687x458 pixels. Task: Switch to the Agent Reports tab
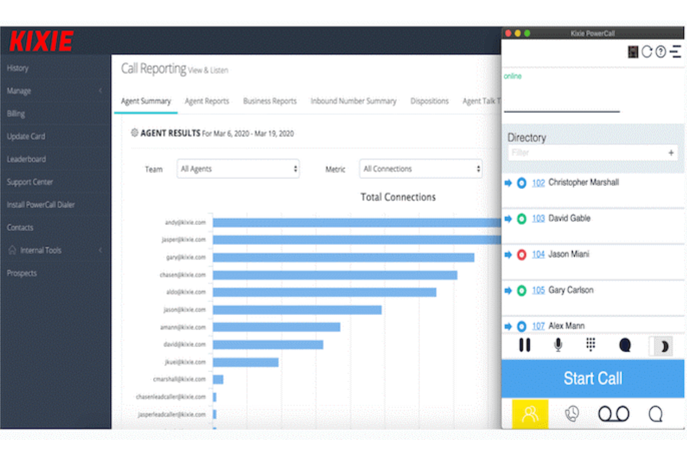(207, 101)
